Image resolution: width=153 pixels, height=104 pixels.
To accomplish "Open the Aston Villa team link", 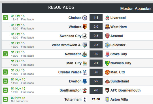I will click(x=119, y=99).
